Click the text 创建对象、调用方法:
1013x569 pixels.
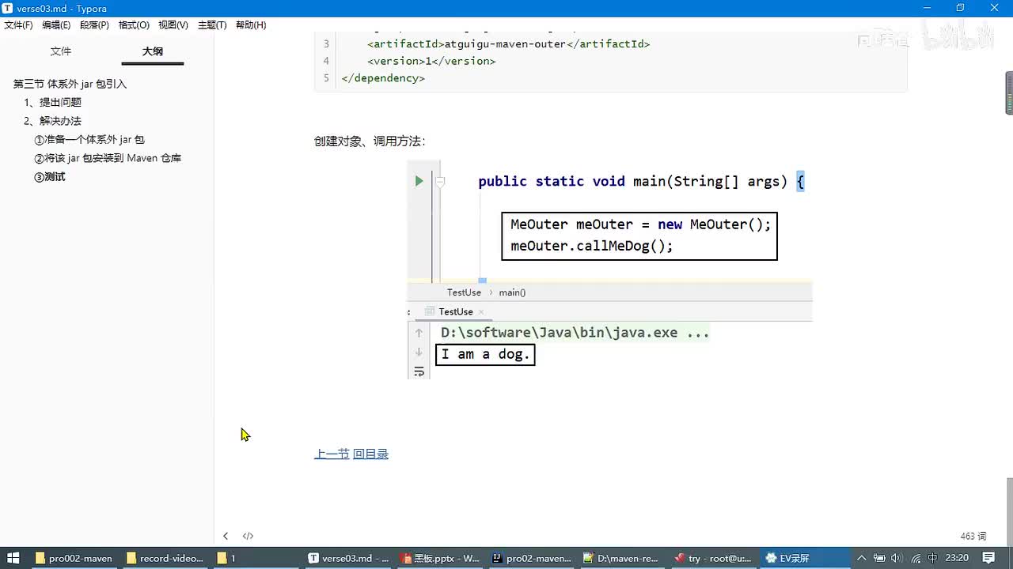pyautogui.click(x=370, y=141)
